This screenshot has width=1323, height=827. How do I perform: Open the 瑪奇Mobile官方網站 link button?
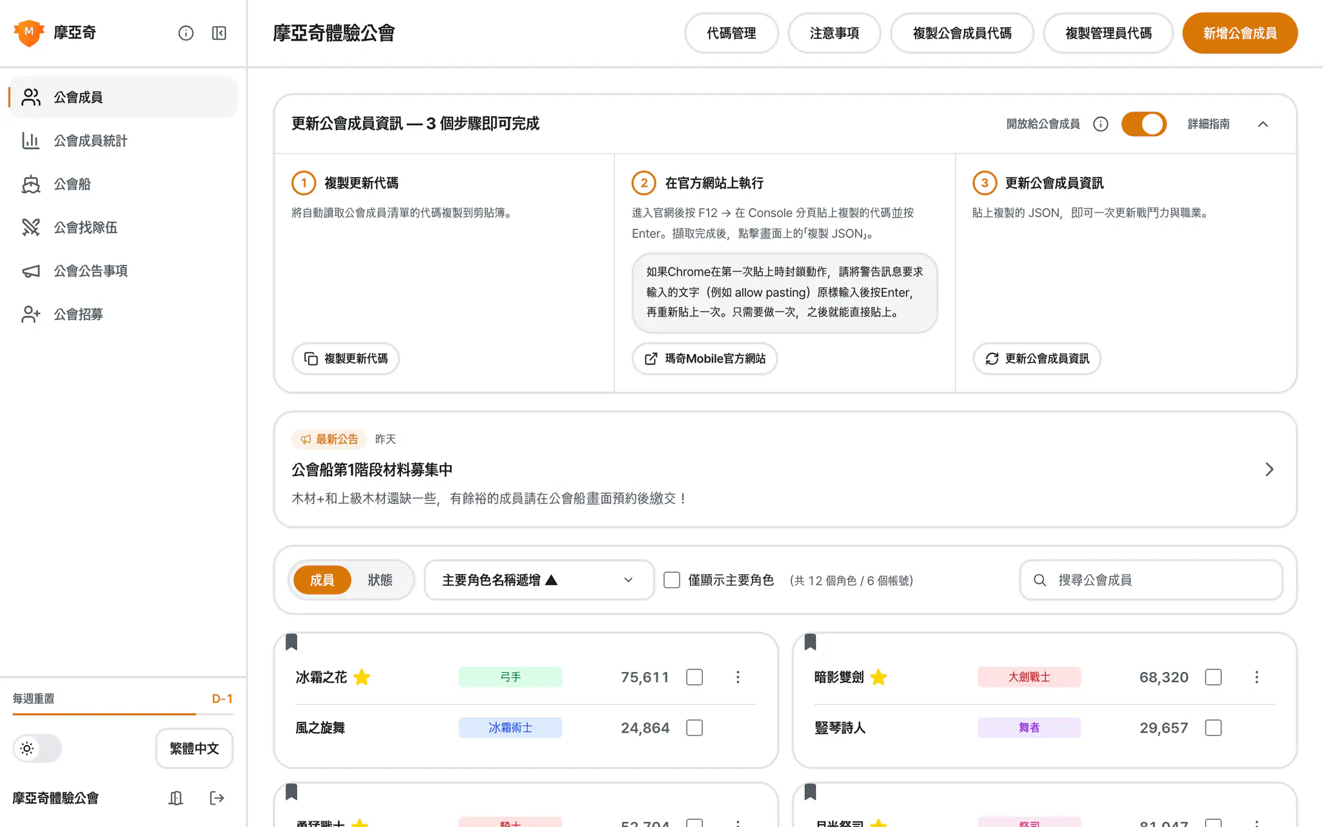(x=705, y=359)
